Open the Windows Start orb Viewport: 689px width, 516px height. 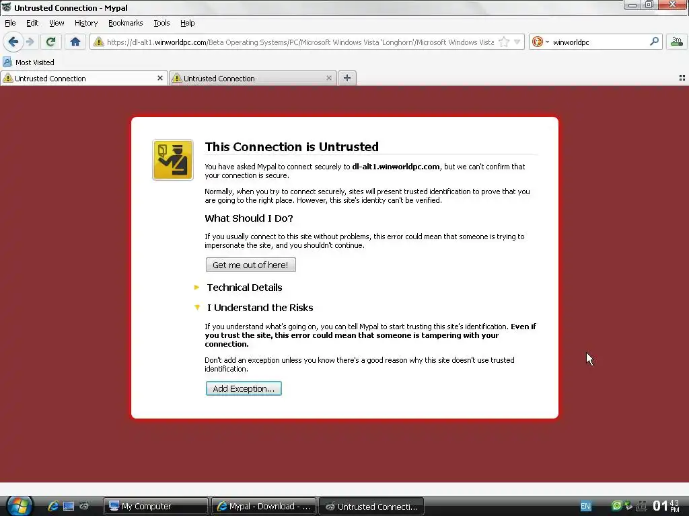(x=20, y=505)
